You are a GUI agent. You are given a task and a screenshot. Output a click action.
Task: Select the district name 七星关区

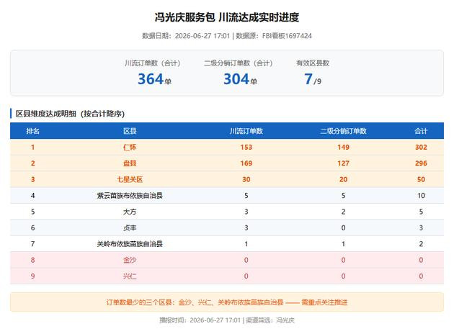point(130,179)
